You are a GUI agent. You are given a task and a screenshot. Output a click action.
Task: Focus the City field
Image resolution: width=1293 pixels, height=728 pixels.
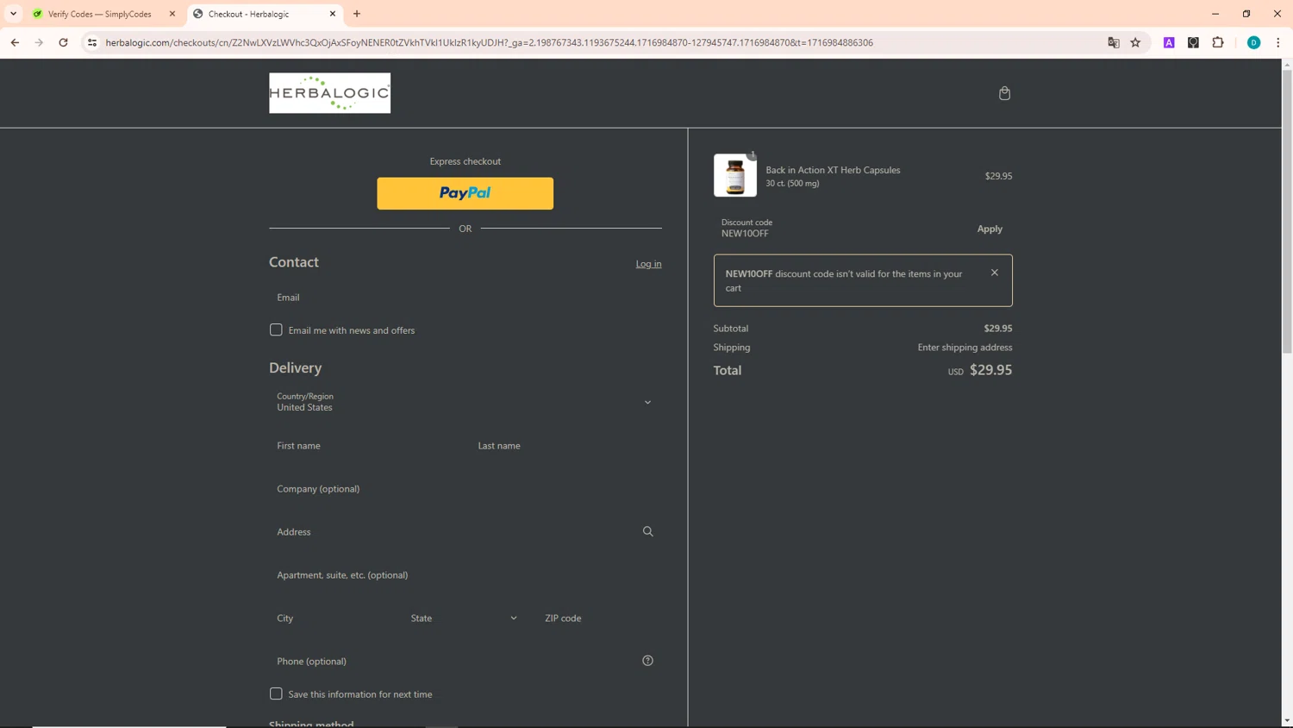331,618
